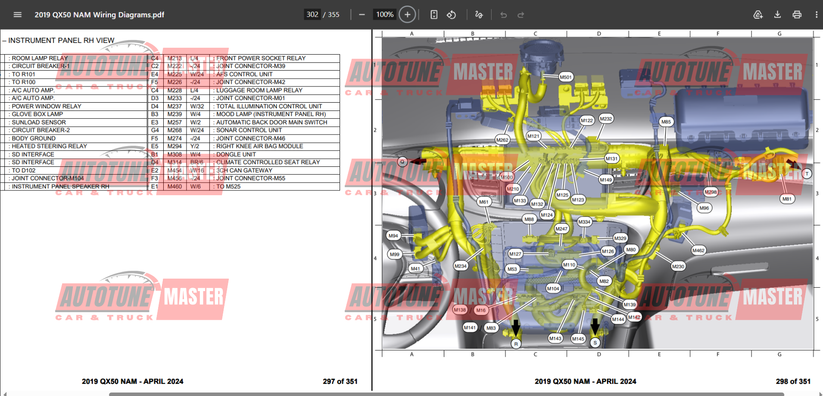Click the INSTRUMENT PANEL RH VIEW heading

coord(61,40)
